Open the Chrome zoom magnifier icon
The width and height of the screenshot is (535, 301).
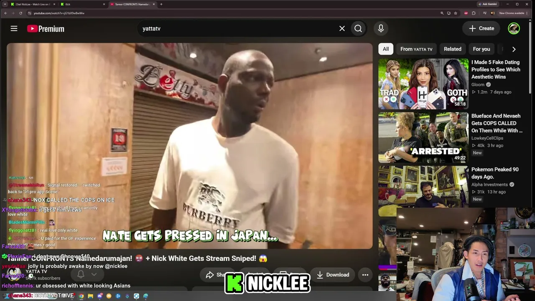442,13
